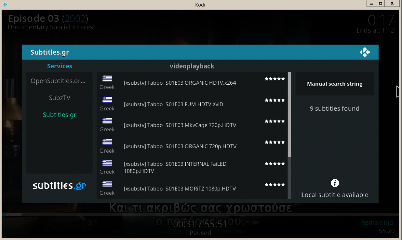This screenshot has width=402, height=240.
Task: Click Greek flag of ORGANiC 720p.HDTV entry
Action: click(107, 142)
